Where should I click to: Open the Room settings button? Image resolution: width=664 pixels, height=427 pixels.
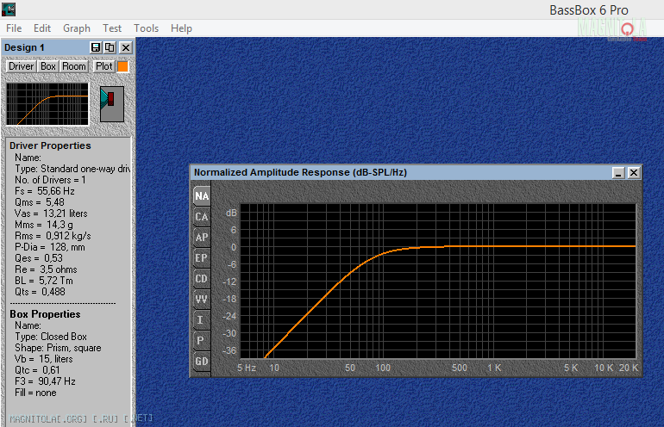[x=73, y=66]
